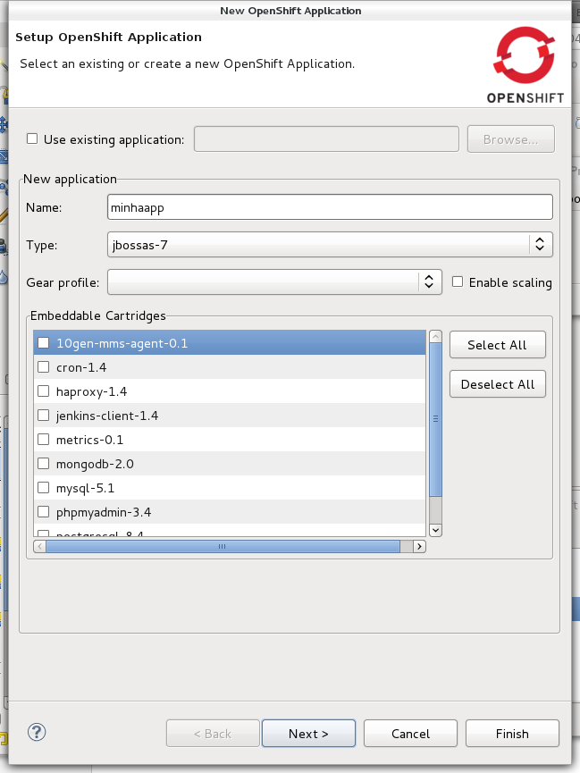The image size is (580, 773).
Task: Click the cartridge list horizontal scrollbar thumb
Action: pyautogui.click(x=223, y=546)
